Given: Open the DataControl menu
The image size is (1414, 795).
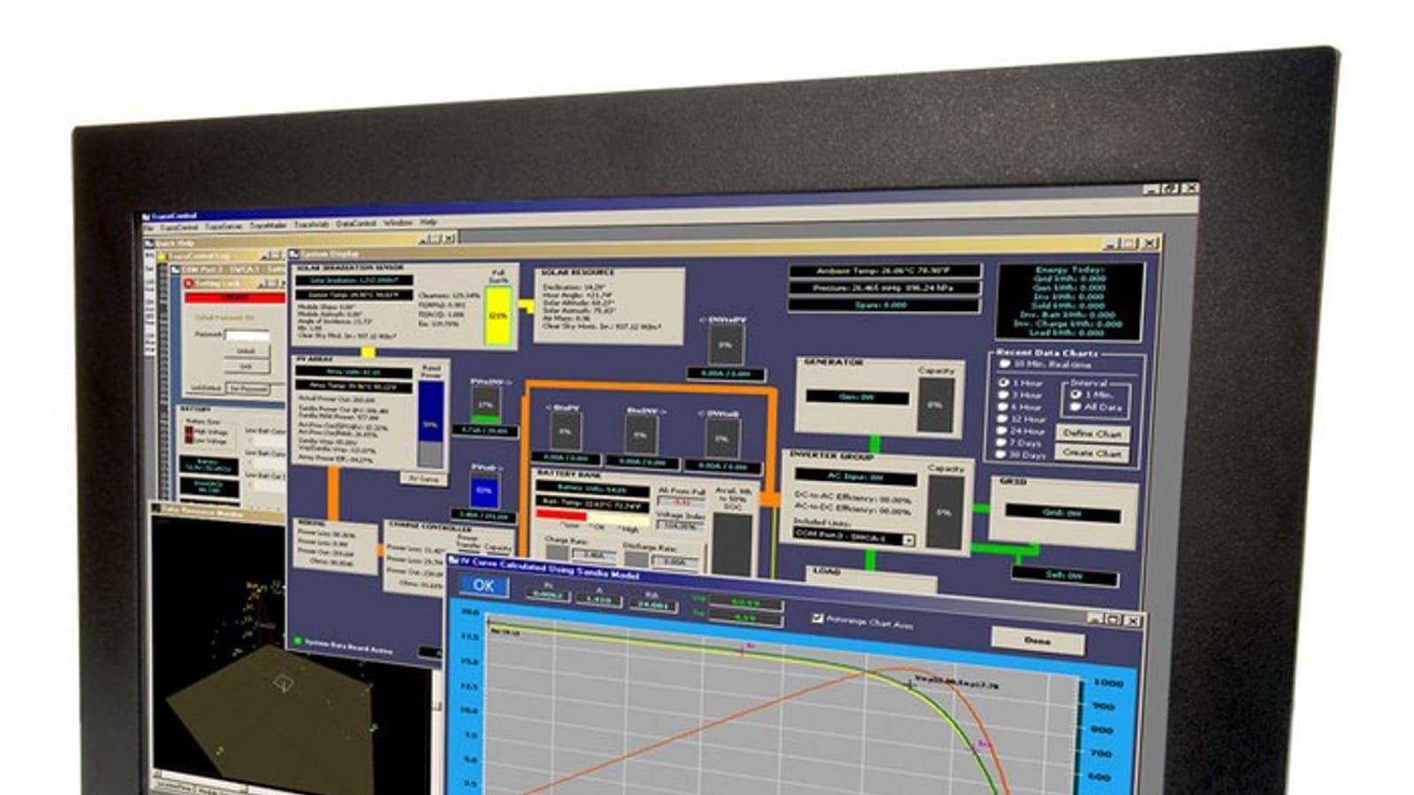Looking at the screenshot, I should (356, 224).
